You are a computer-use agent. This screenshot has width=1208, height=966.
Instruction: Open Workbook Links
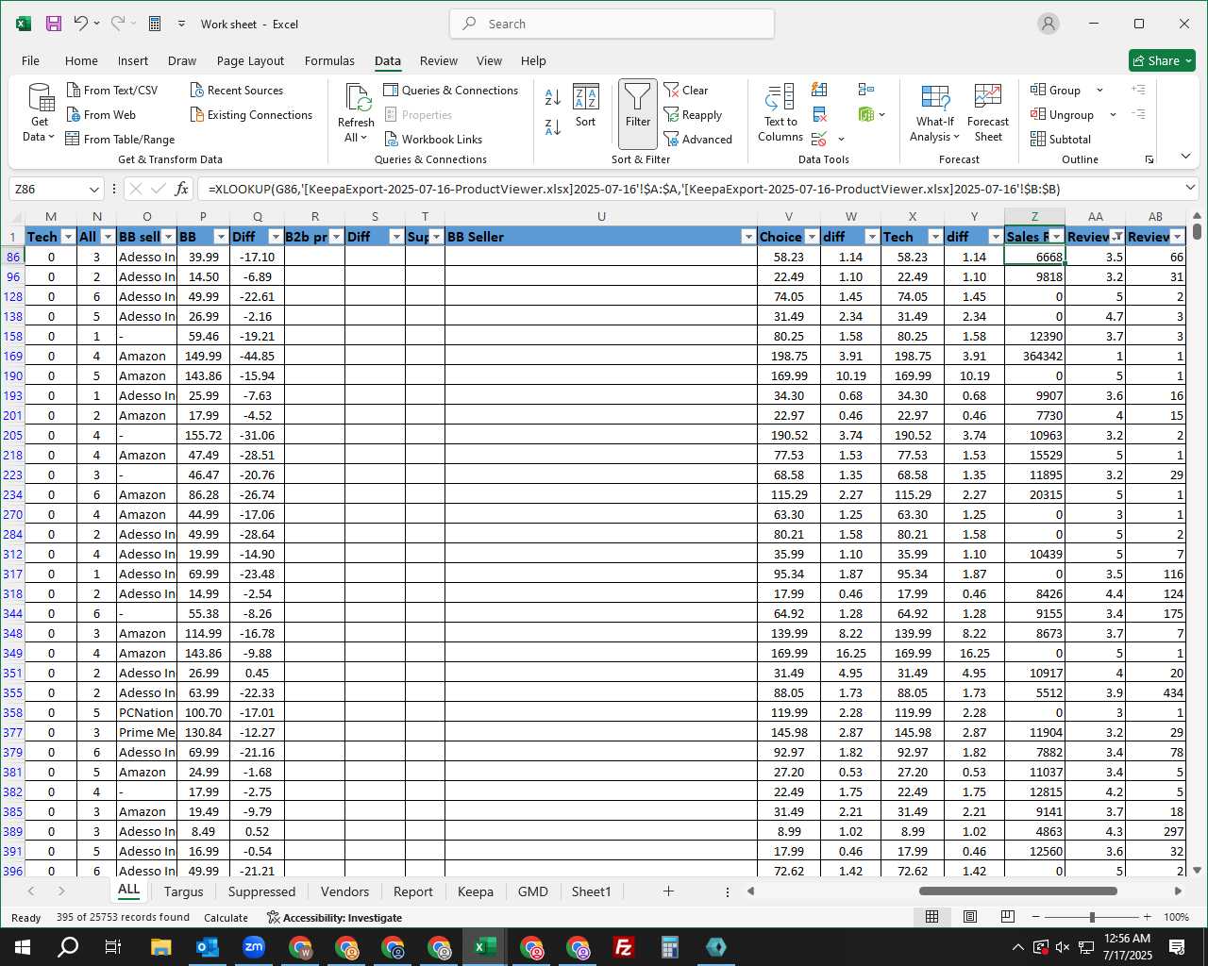coord(433,140)
